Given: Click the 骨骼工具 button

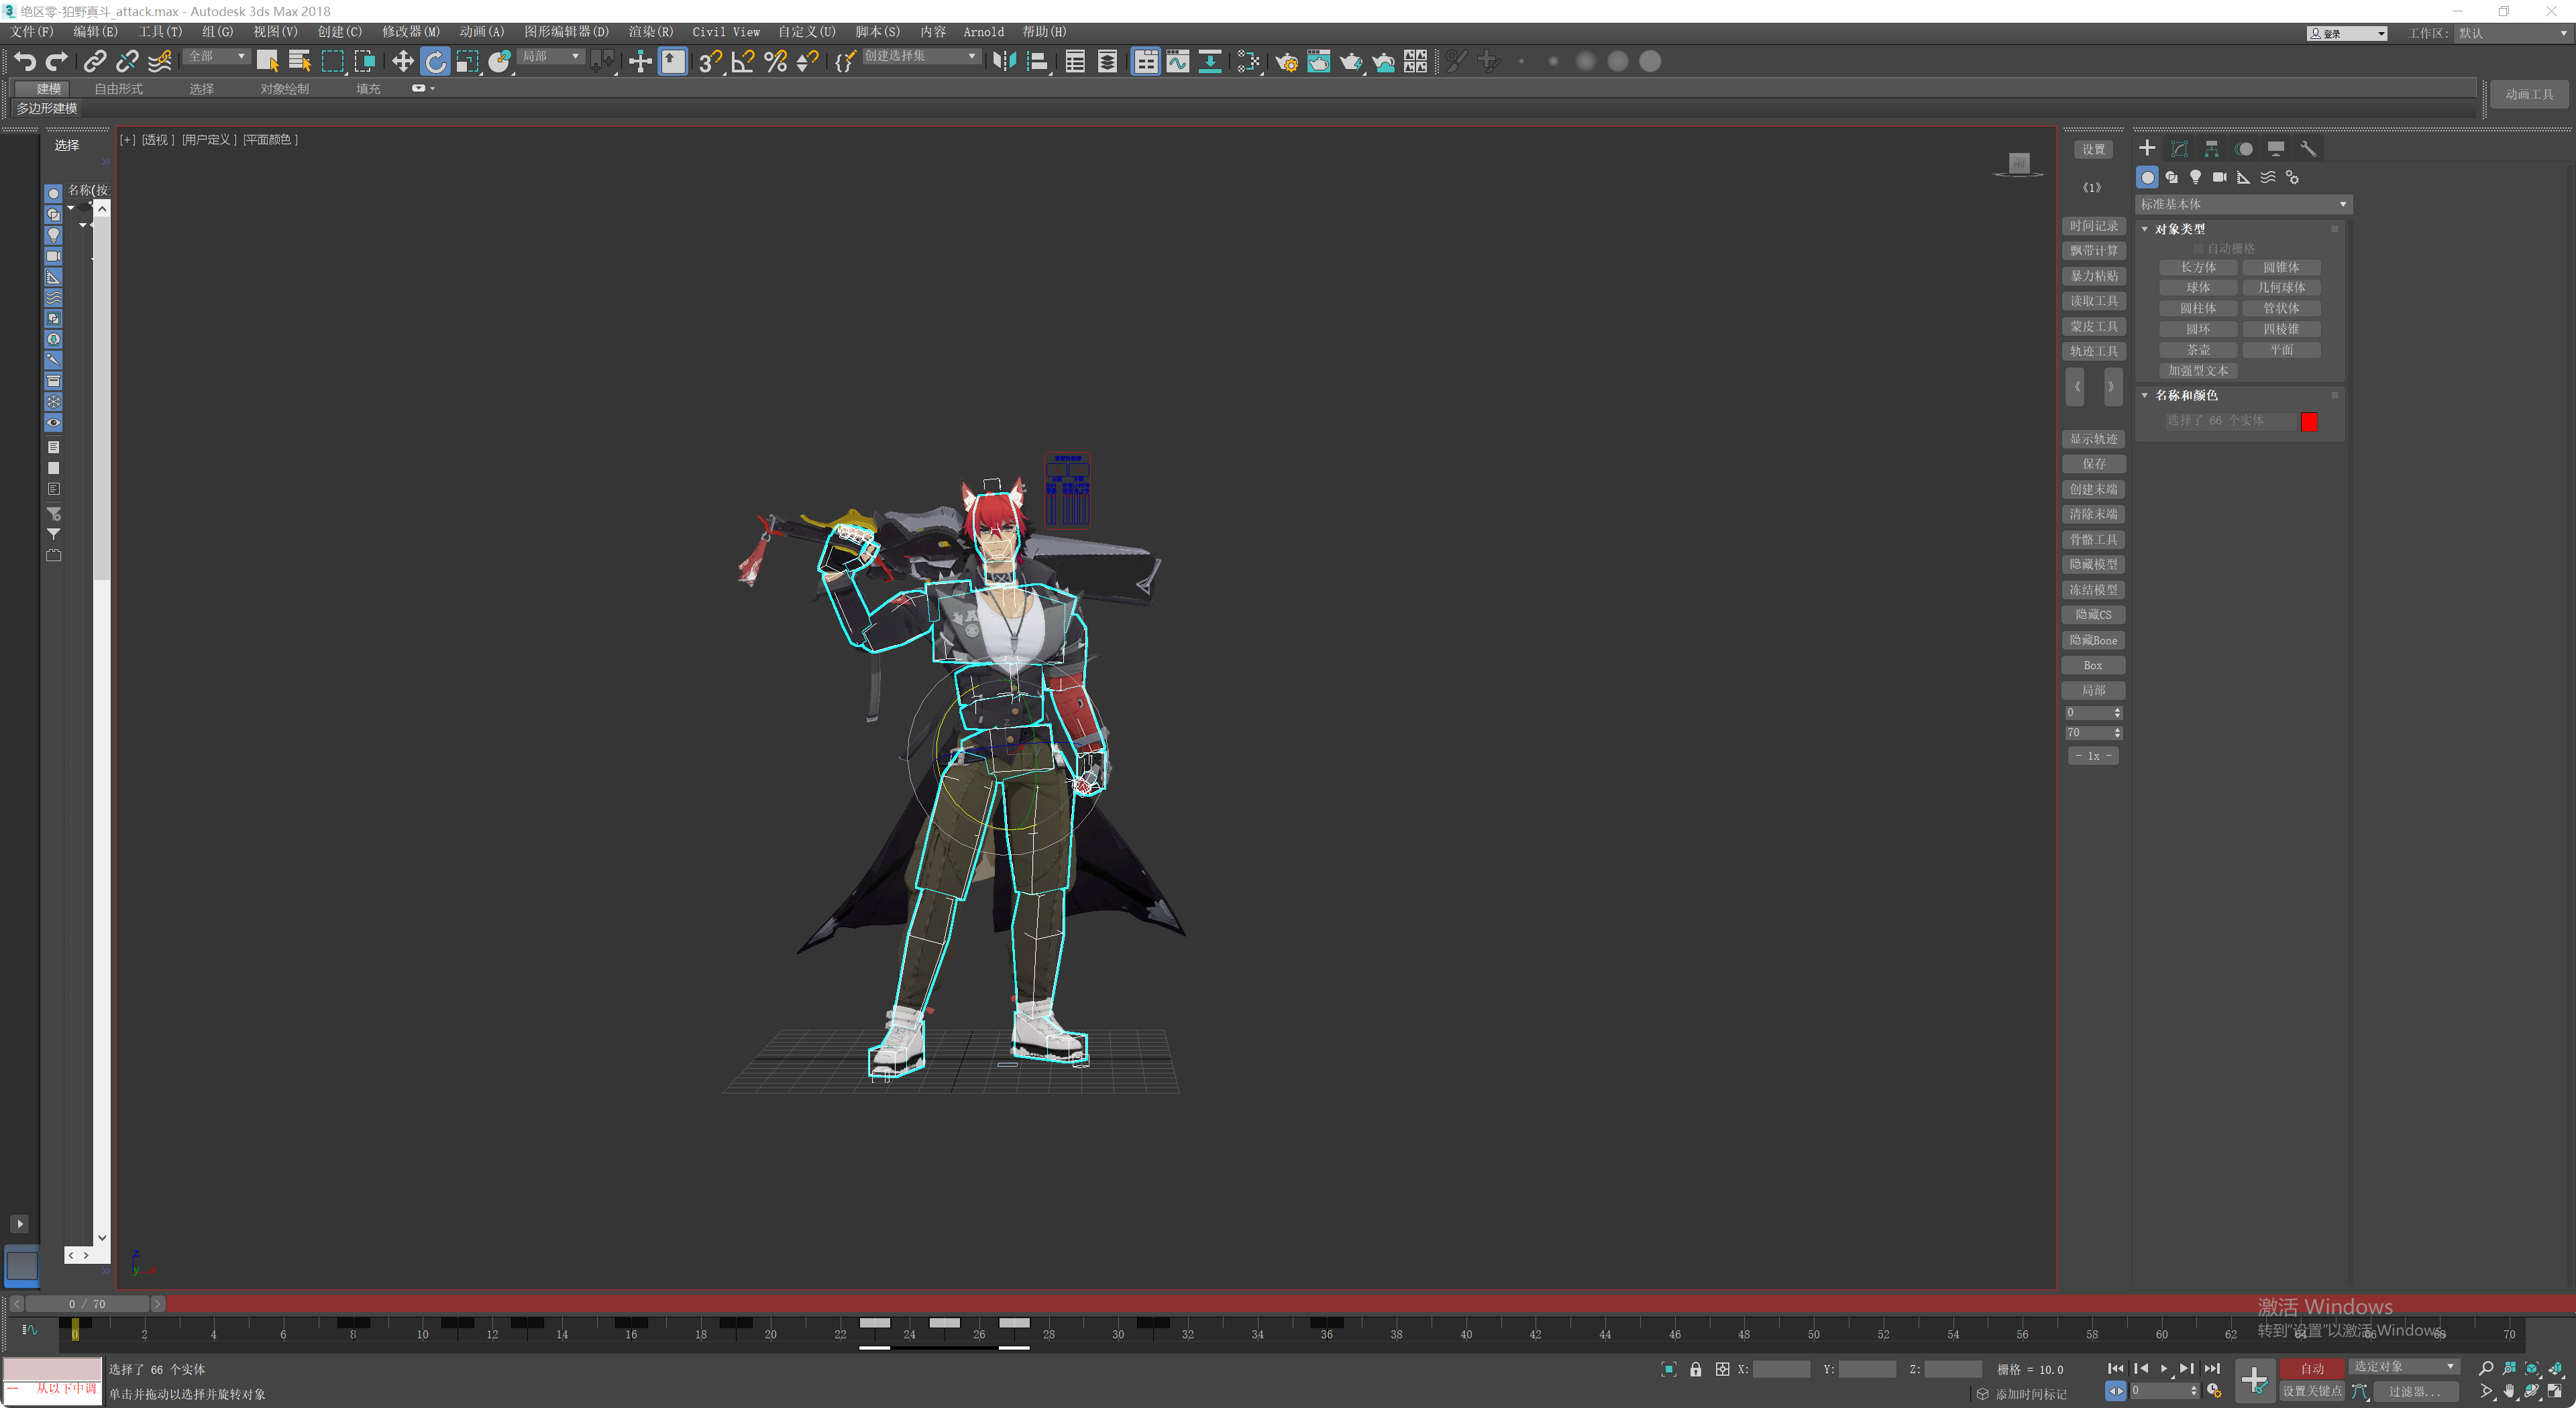Looking at the screenshot, I should (2093, 540).
